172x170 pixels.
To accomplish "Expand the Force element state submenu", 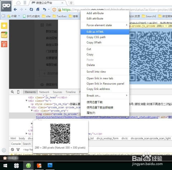I will (x=105, y=25).
